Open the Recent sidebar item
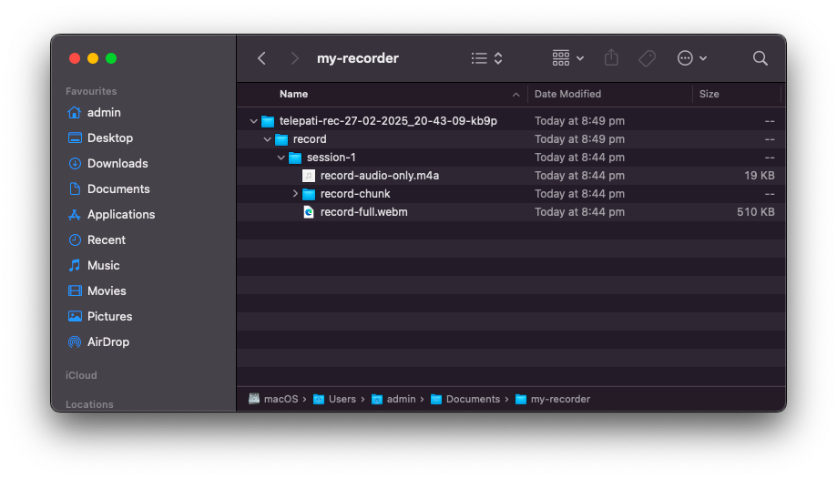Viewport: 837px width, 479px height. coord(106,239)
